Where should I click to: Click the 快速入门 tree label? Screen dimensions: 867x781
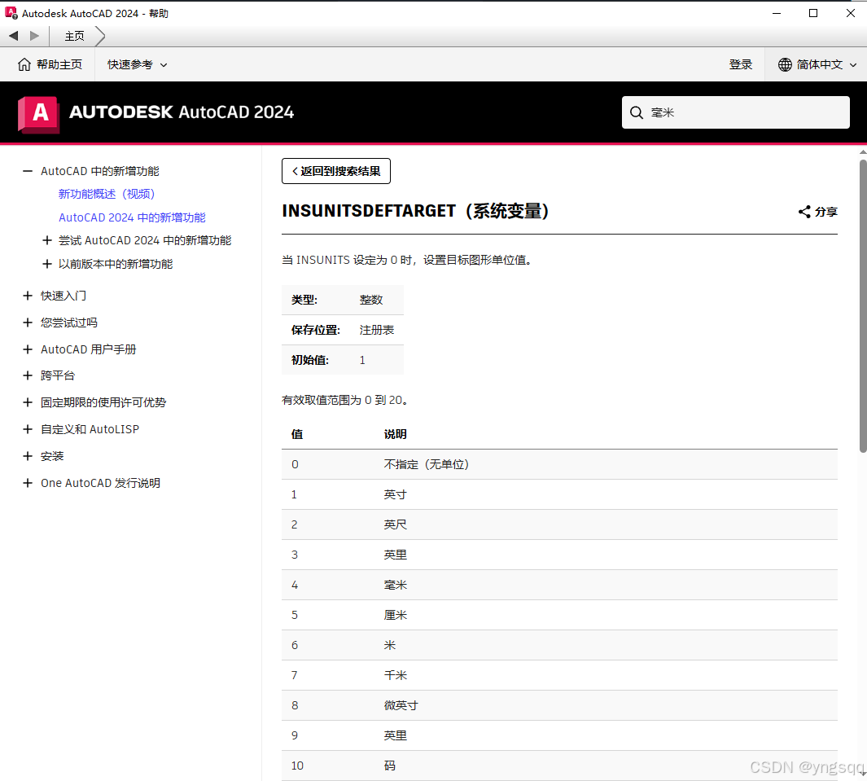pos(63,296)
